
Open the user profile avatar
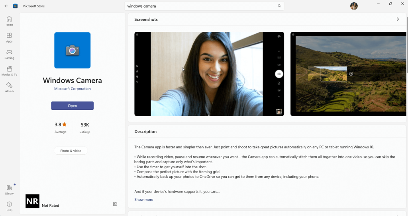tap(354, 6)
